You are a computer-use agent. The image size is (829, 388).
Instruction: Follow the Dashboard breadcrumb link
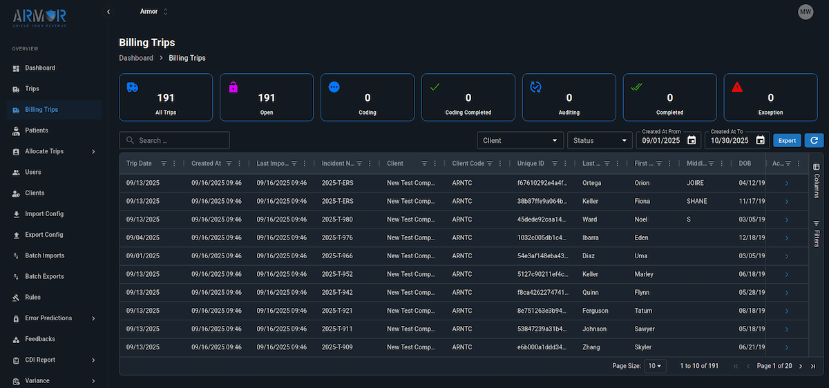136,58
